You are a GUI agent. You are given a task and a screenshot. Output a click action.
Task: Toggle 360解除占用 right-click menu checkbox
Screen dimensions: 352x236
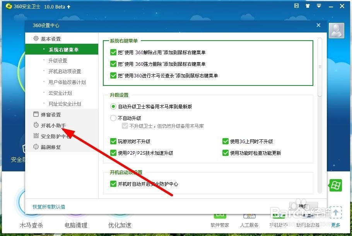[113, 52]
